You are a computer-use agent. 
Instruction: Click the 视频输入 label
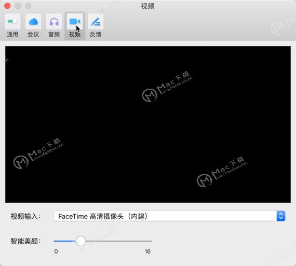point(25,216)
